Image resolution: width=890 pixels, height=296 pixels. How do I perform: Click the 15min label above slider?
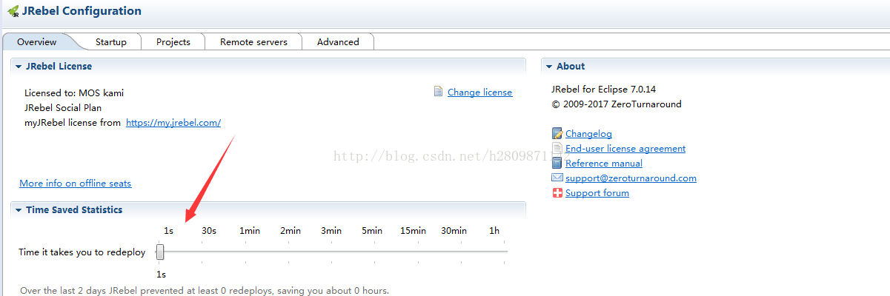coord(413,231)
